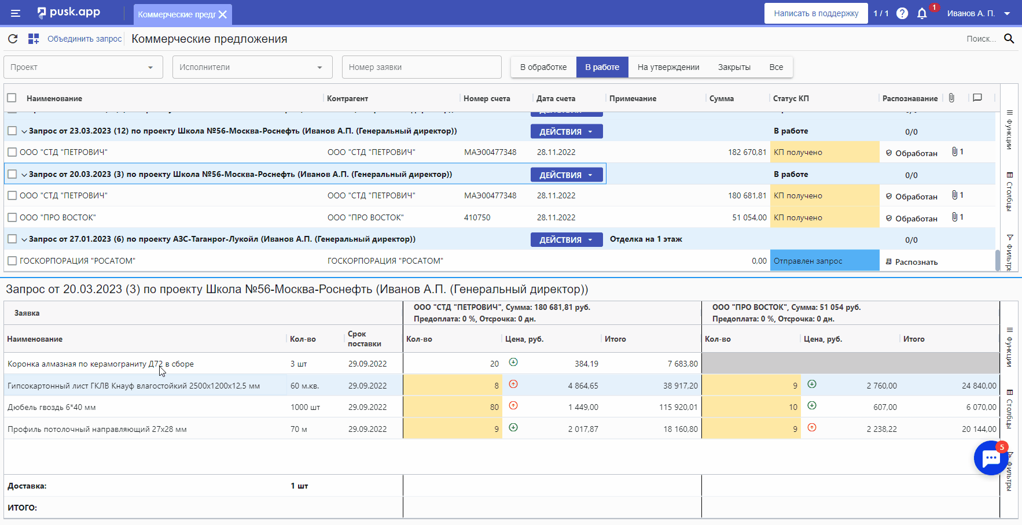The width and height of the screenshot is (1022, 525).
Task: Click the Номер заявки input field
Action: 422,67
